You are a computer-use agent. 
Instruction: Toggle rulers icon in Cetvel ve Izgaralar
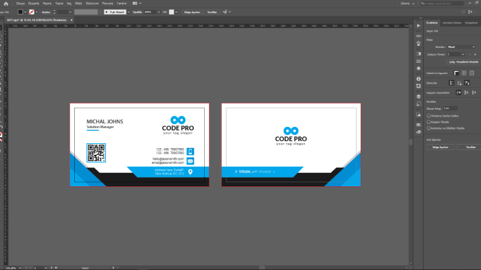click(456, 73)
